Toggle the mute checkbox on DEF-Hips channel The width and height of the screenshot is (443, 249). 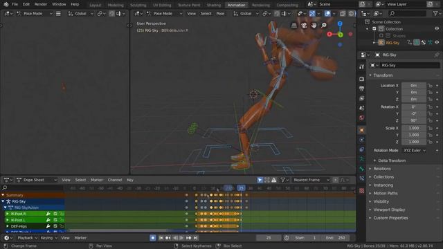(x=55, y=226)
